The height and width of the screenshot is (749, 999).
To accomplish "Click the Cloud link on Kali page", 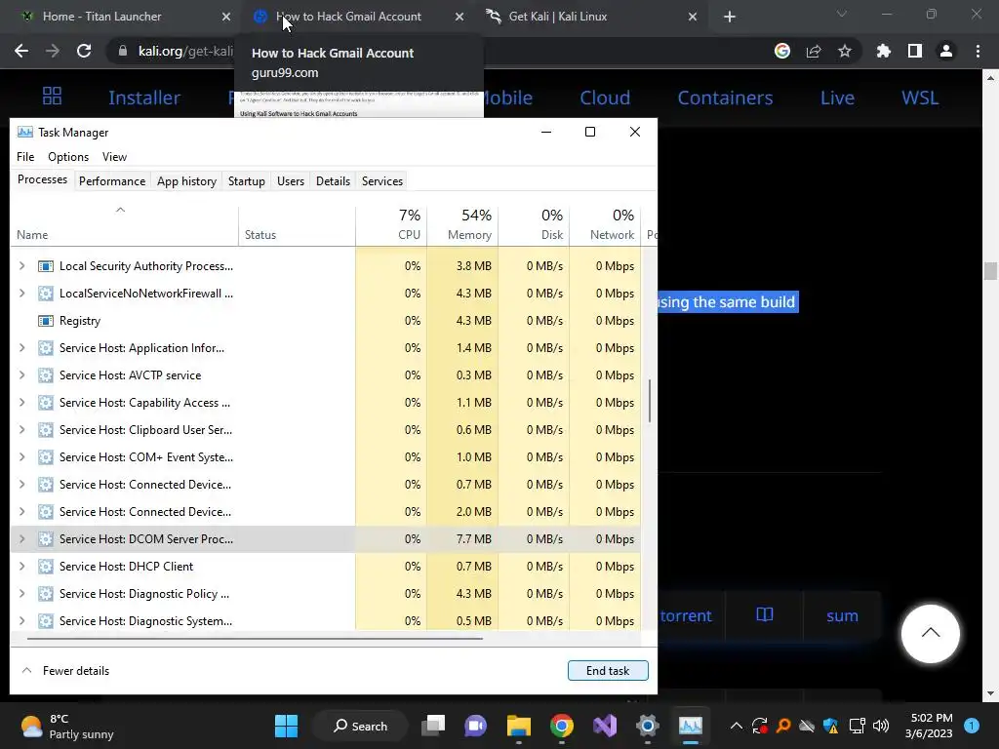I will pos(605,98).
